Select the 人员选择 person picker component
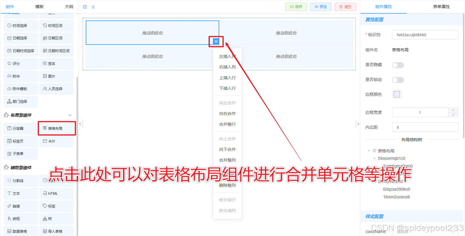This screenshot has height=236, width=465. [x=56, y=89]
